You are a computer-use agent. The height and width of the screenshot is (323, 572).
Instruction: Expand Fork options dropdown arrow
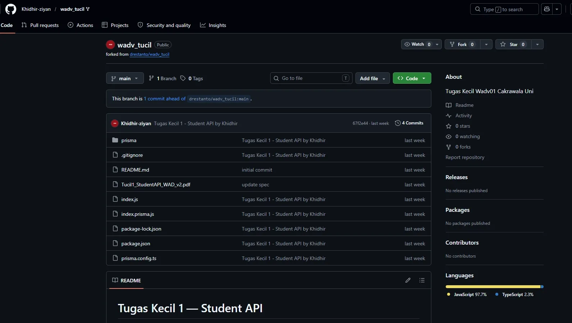(486, 44)
